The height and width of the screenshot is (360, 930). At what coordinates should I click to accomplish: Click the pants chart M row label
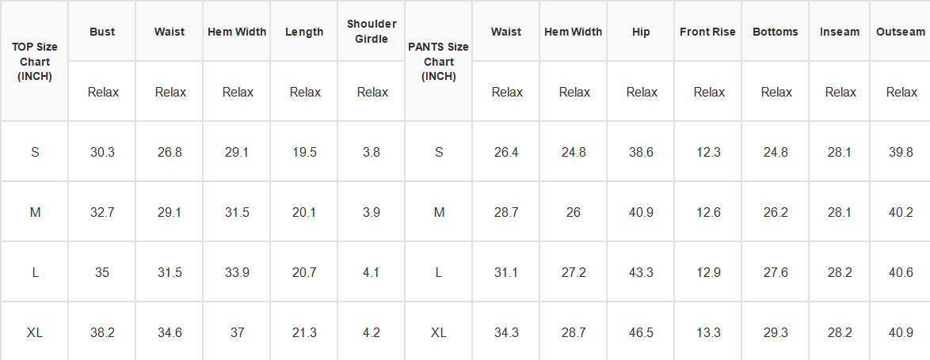tap(438, 212)
